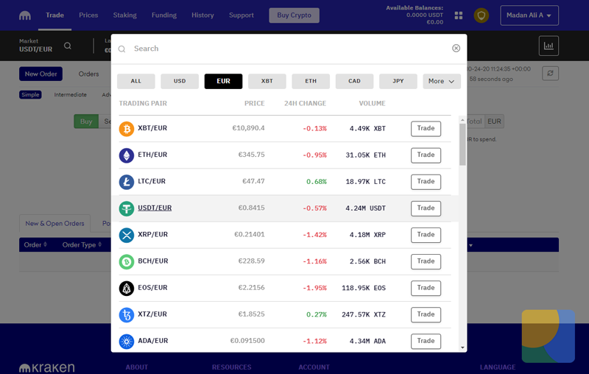Click the Cardano ADA/EUR coin icon
This screenshot has height=374, width=589.
click(127, 342)
